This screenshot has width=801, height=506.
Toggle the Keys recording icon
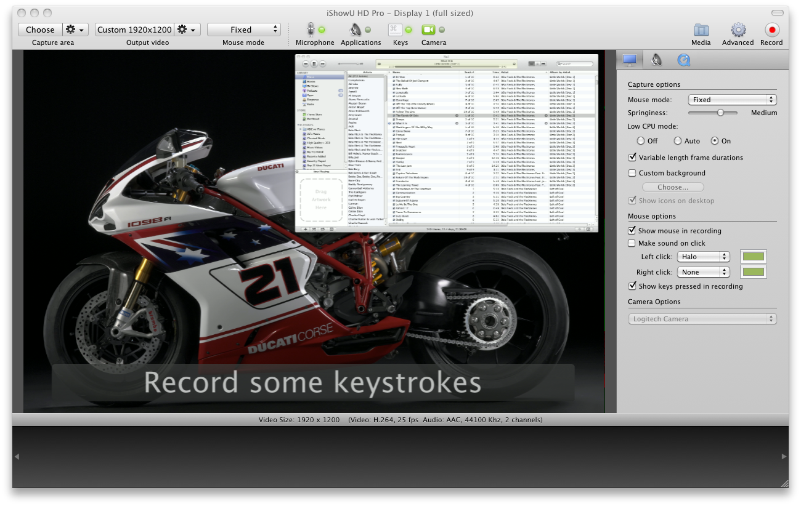click(x=395, y=29)
